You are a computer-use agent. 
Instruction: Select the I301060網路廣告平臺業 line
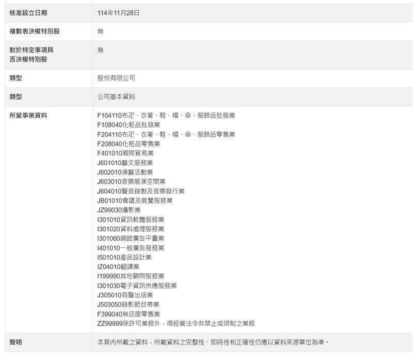(x=131, y=239)
